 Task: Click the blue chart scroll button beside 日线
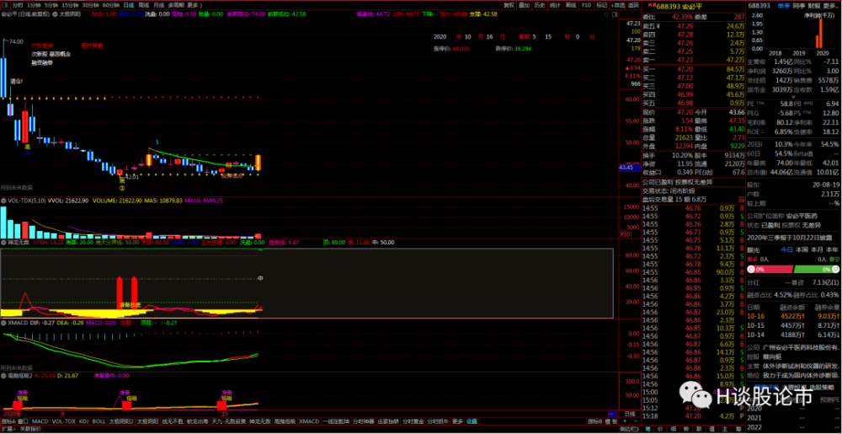click(x=611, y=414)
